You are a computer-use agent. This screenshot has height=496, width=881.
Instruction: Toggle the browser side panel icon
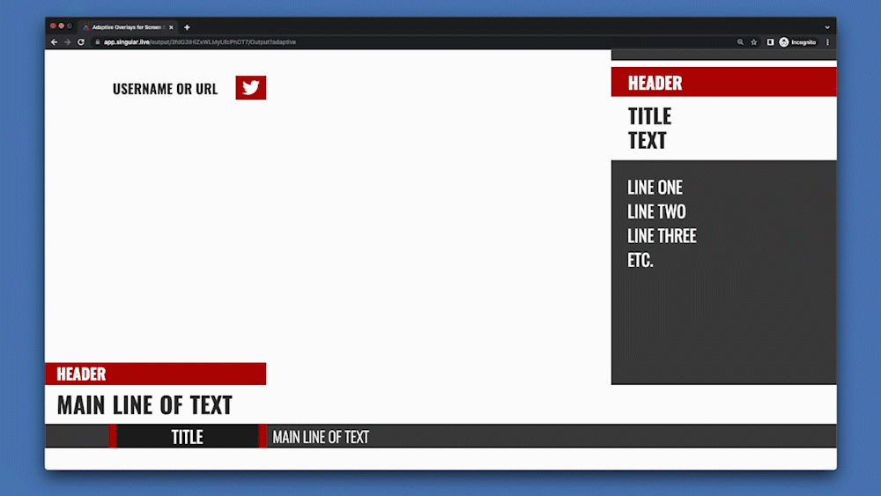click(x=770, y=42)
